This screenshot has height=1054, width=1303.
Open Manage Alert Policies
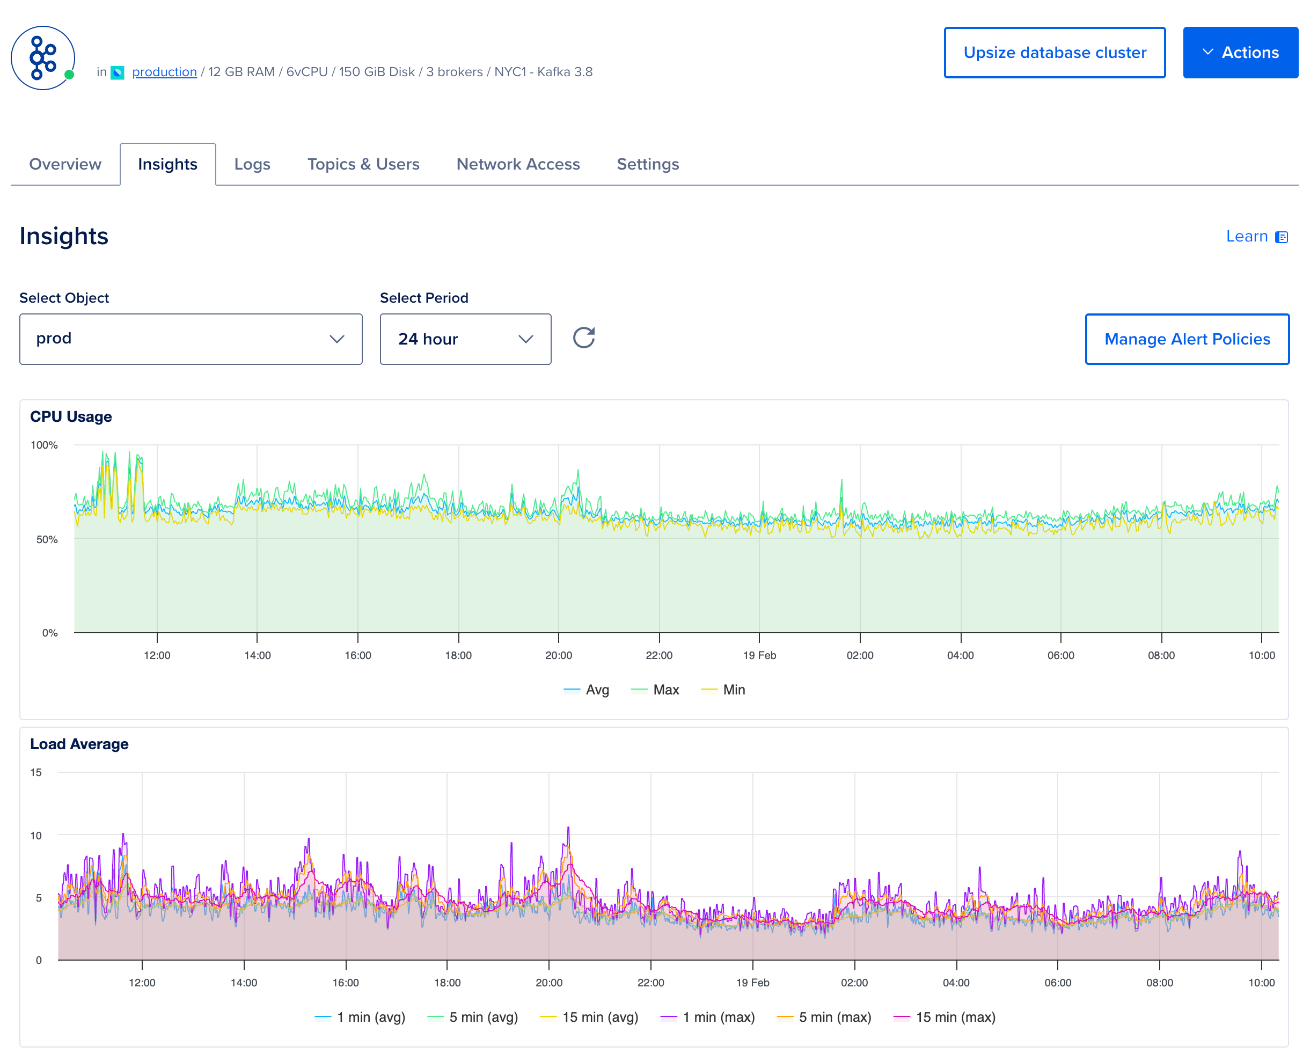pyautogui.click(x=1187, y=339)
